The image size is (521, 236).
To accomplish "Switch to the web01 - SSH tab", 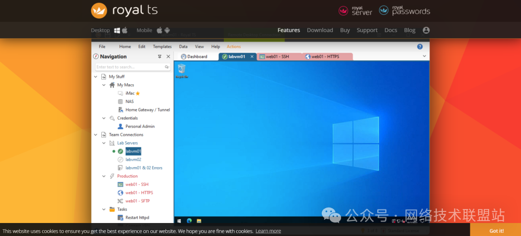I will click(x=278, y=57).
